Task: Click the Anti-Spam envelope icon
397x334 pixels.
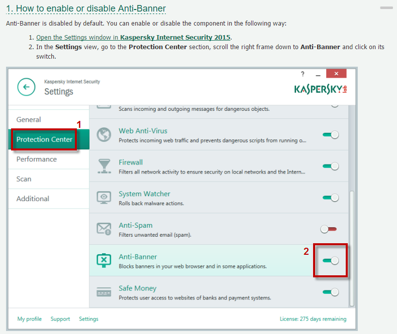Action: click(x=104, y=229)
